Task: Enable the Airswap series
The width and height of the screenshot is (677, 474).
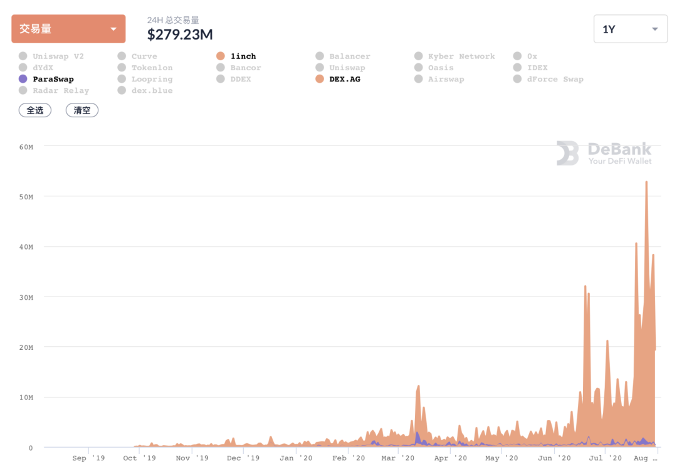Action: [x=439, y=79]
